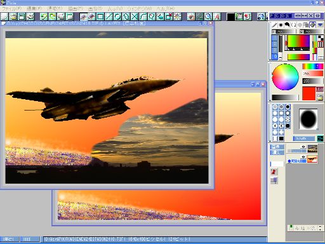This screenshot has height=244, width=325.
Task: Open the lines options icon below the pushpin
Action: (x=274, y=180)
